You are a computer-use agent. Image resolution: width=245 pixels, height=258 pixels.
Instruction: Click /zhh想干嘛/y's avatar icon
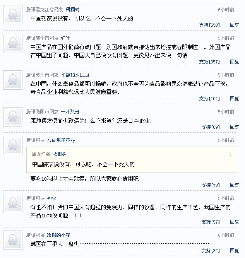12,145
